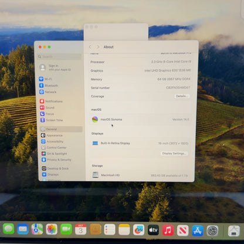This screenshot has width=244, height=244.
Task: Open News from the Dock
Action: coord(183,231)
